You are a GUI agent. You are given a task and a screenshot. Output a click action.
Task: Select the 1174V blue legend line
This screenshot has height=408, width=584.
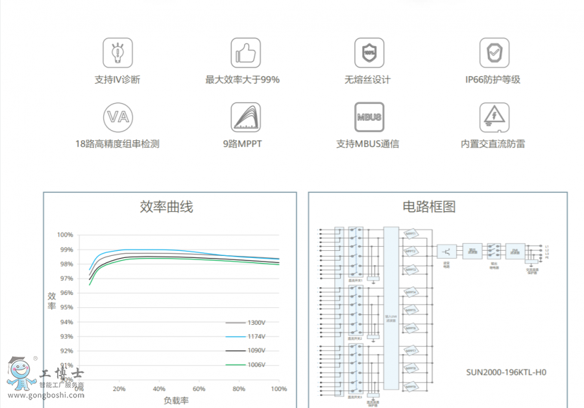pyautogui.click(x=235, y=337)
